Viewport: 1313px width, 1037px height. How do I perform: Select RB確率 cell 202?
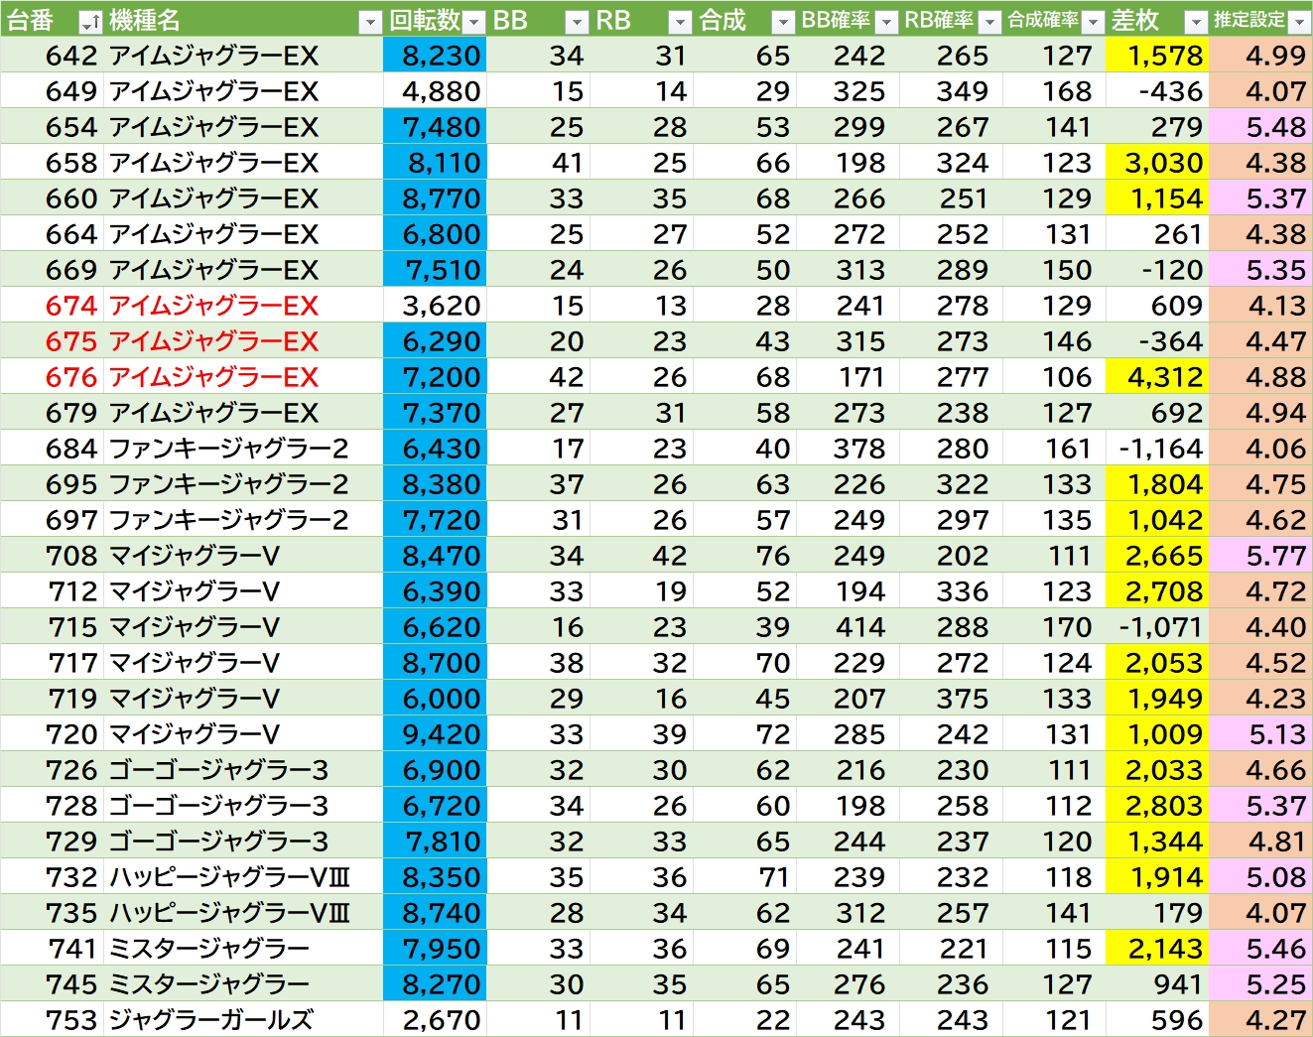coord(951,556)
